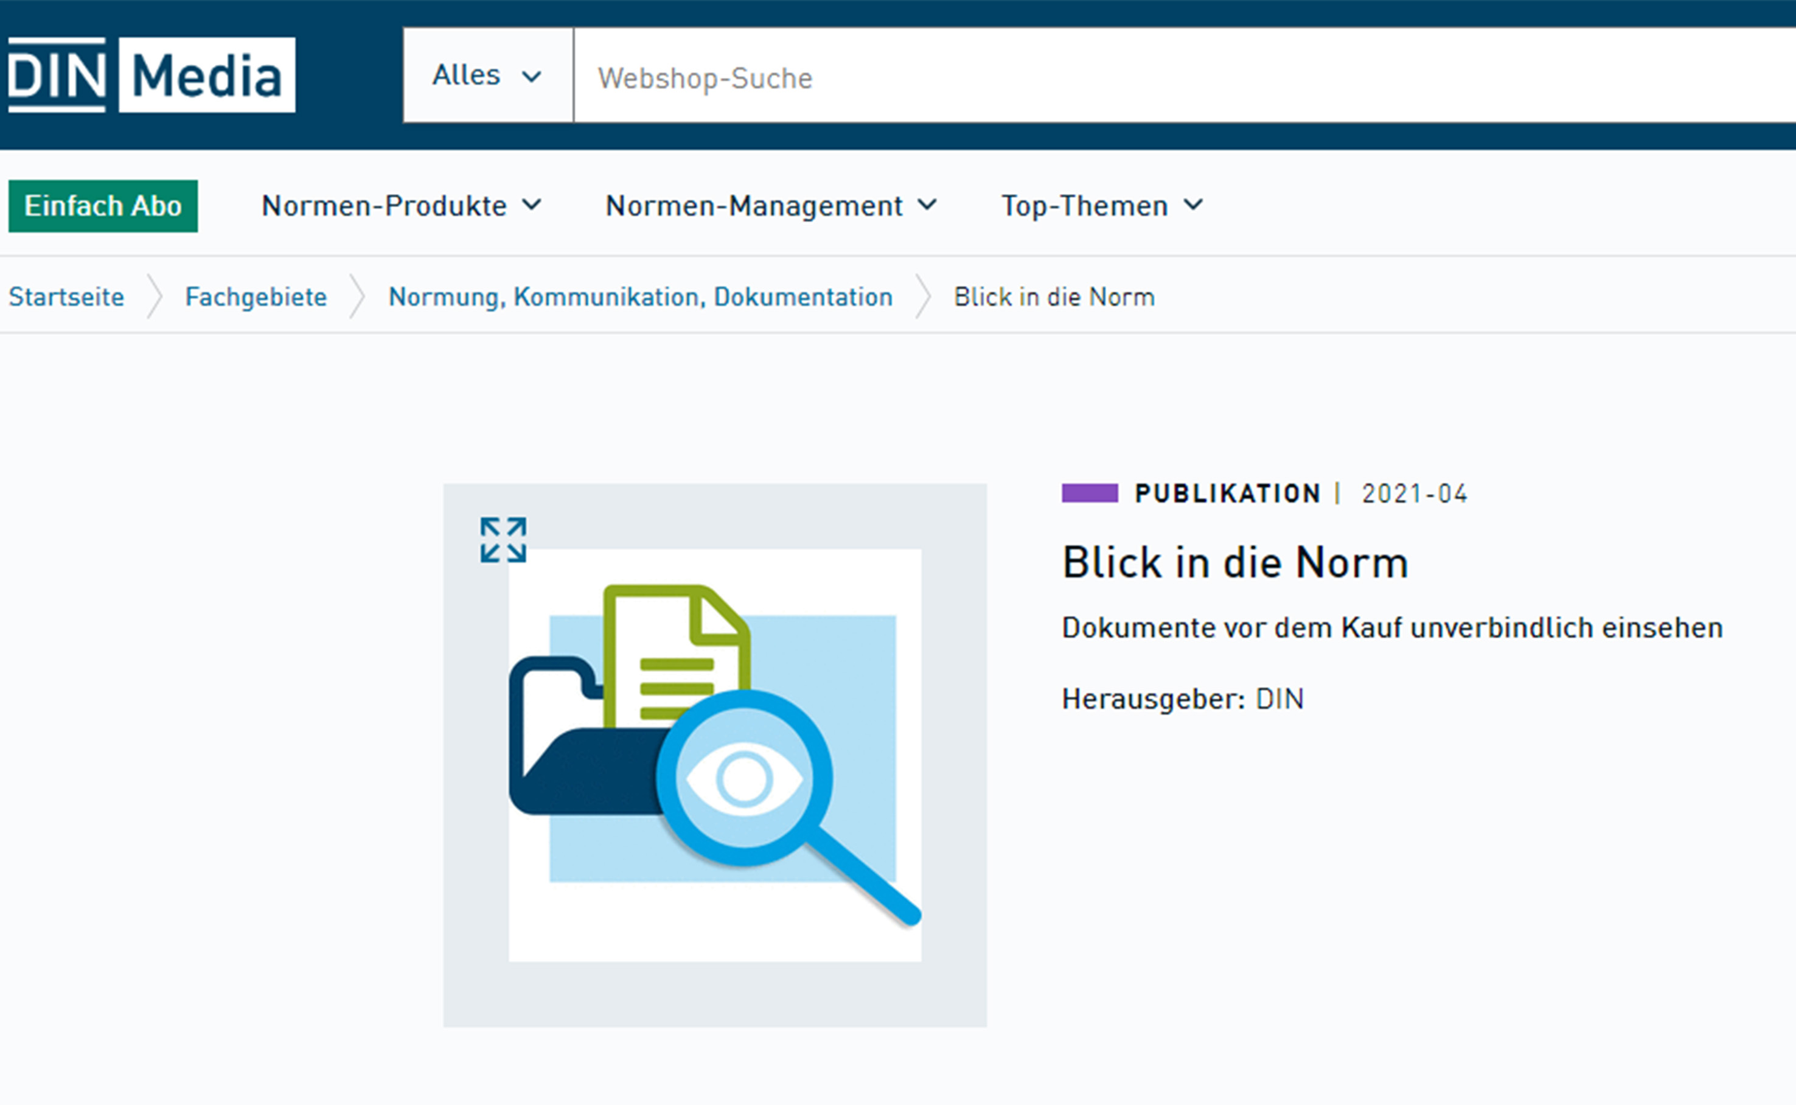Viewport: 1796px width, 1105px height.
Task: Click the Media logo box
Action: pos(207,75)
